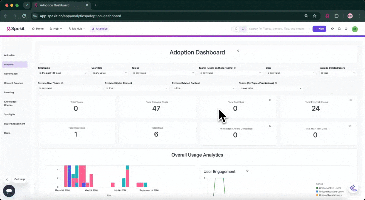Go to Home
The width and height of the screenshot is (365, 200).
38,29
